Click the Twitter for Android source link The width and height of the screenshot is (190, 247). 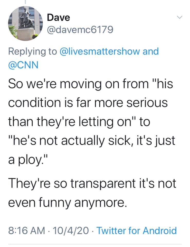[137, 231]
